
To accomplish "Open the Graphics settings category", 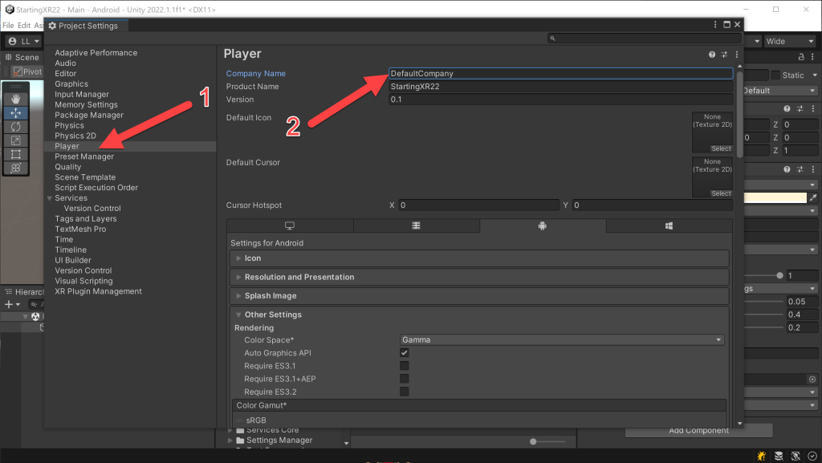I will click(71, 83).
